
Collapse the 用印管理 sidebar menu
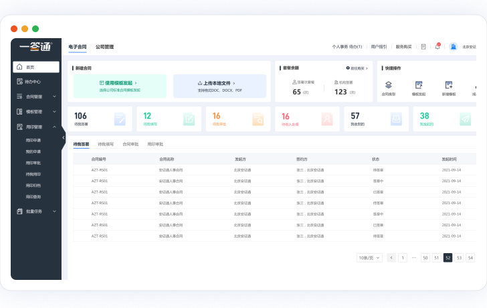(x=36, y=127)
